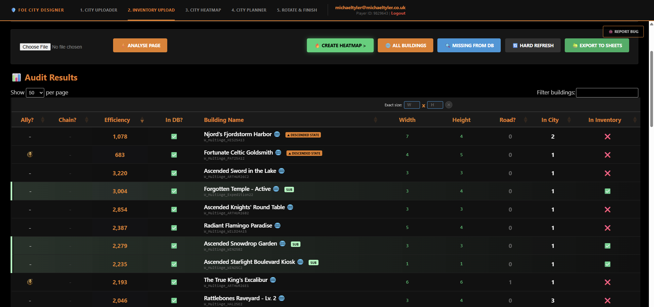Screen dimensions: 654x307
Task: Go to 1. City Uploader tab
Action: [x=98, y=10]
